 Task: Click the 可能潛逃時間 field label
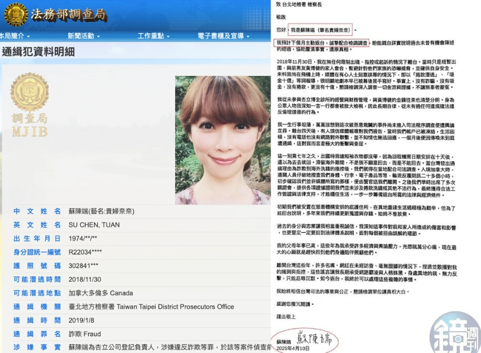37,279
